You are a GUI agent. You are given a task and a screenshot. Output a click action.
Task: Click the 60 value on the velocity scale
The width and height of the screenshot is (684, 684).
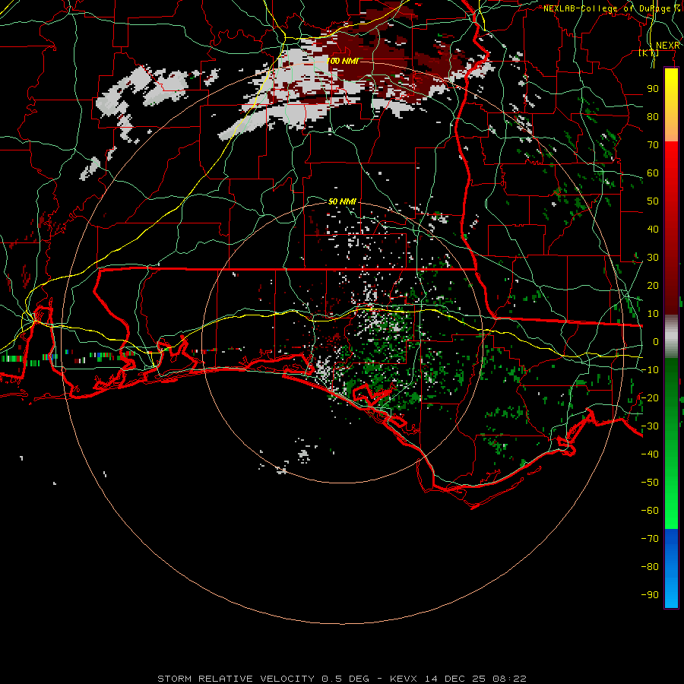[x=653, y=173]
